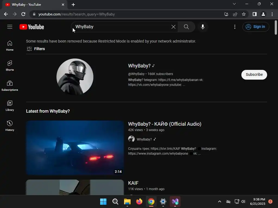Image resolution: width=278 pixels, height=208 pixels.
Task: Open YouTube settings three-dot menu
Action: click(235, 27)
